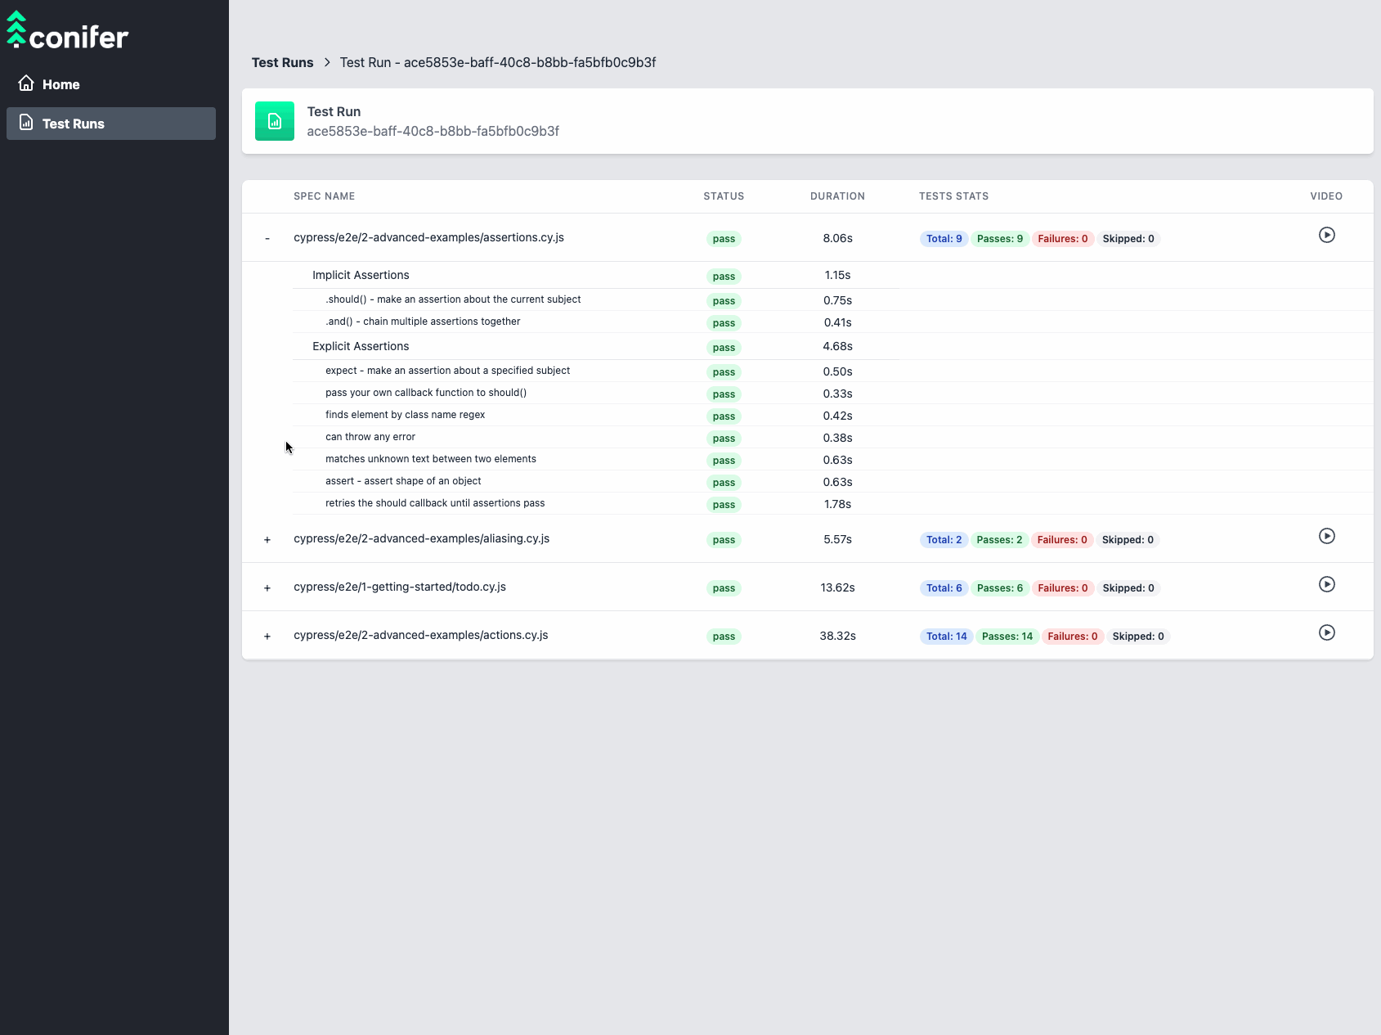Play video for assertions.cy.js spec
The width and height of the screenshot is (1381, 1035).
click(1326, 236)
